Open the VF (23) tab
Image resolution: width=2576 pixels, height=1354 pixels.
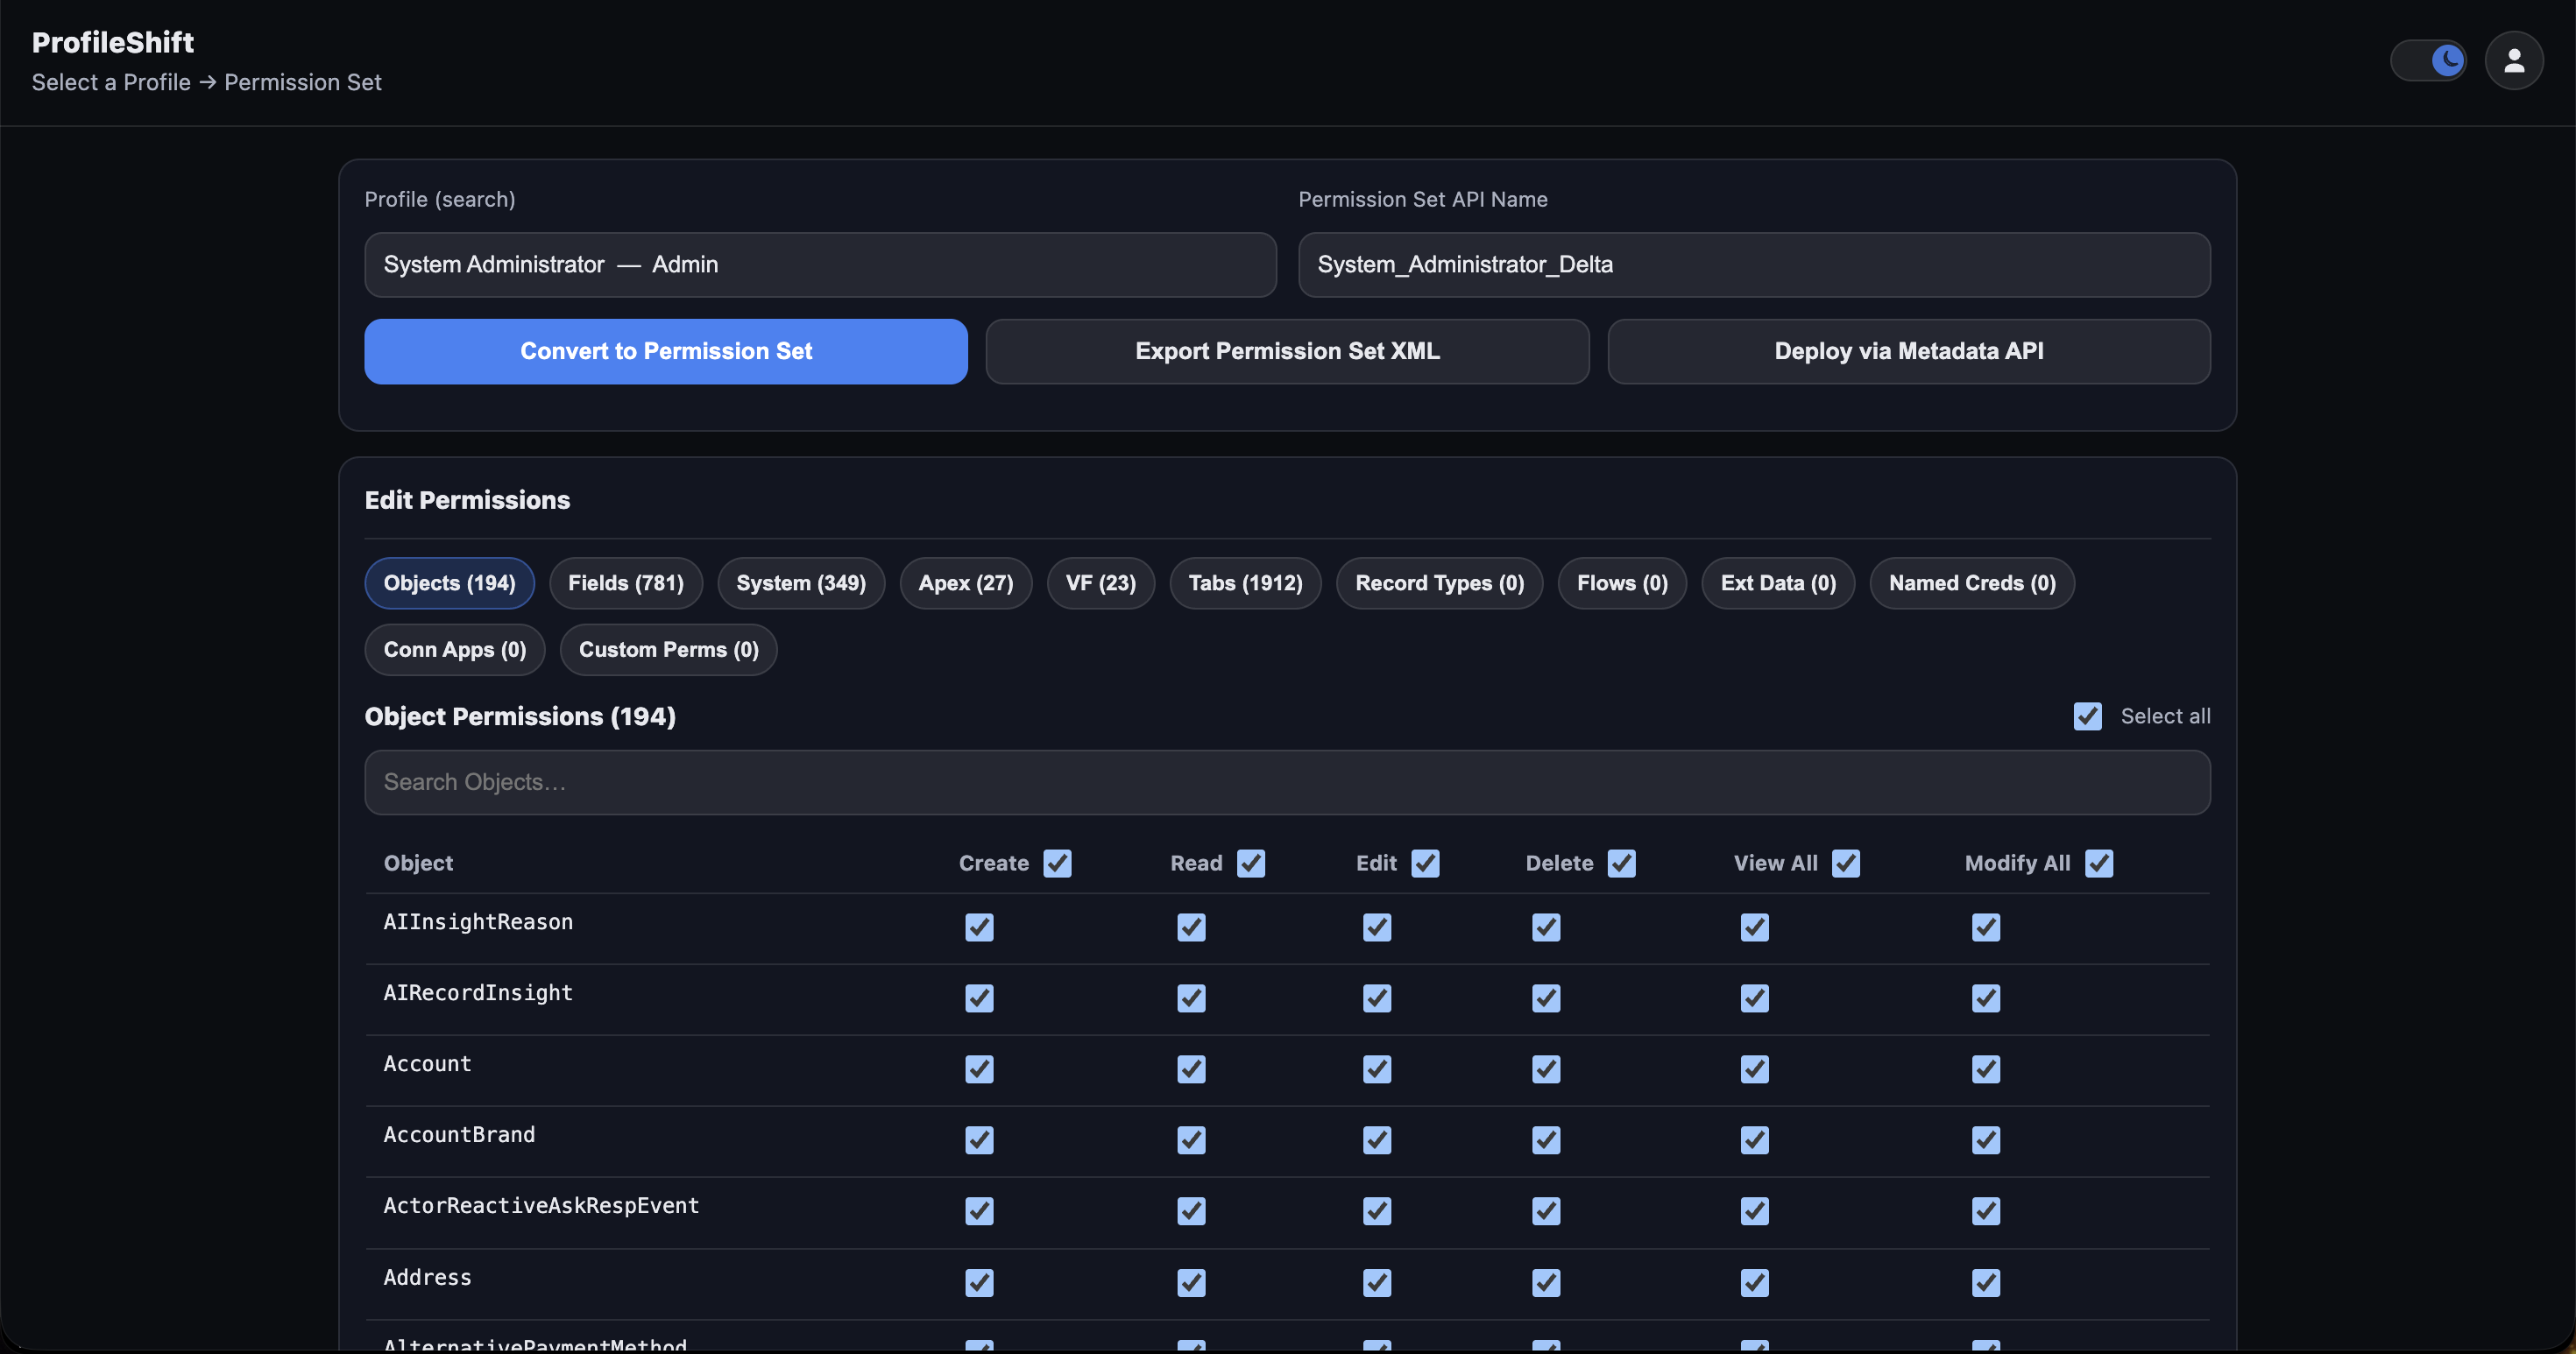[1101, 583]
